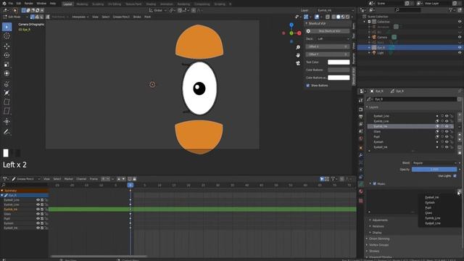This screenshot has width=464, height=261.
Task: Hide the Glare layer in the layers list
Action: tap(447, 131)
